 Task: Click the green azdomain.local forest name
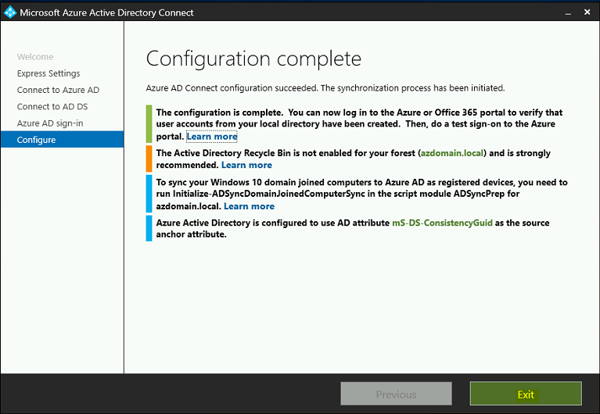click(452, 153)
